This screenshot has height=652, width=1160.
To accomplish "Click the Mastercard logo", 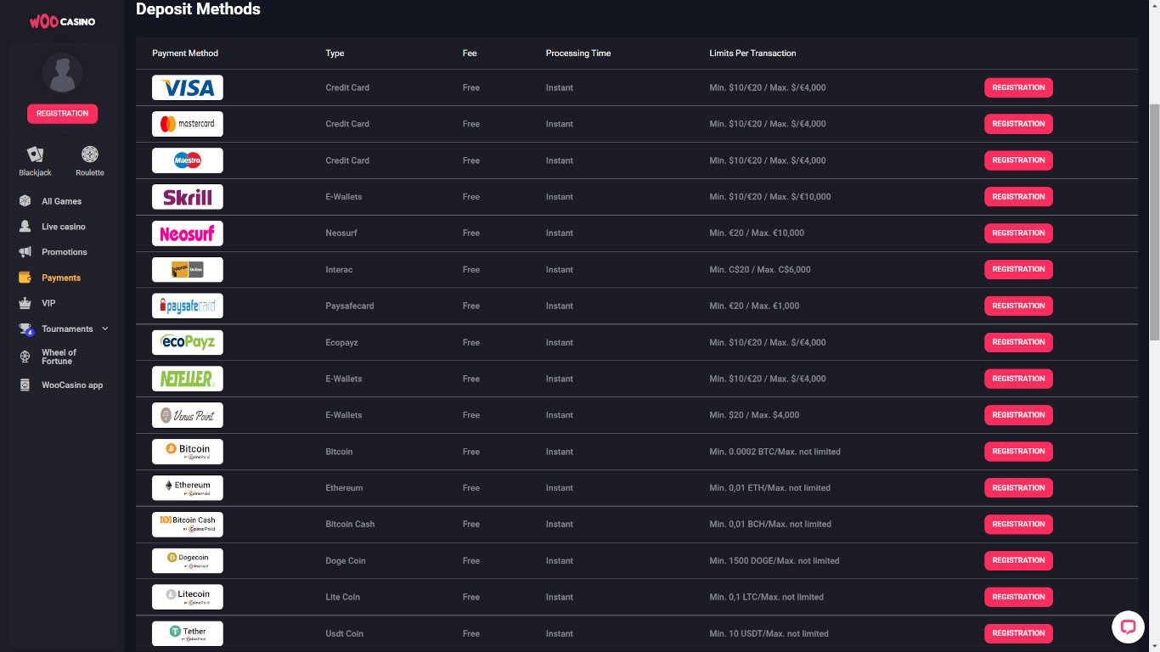I will tap(188, 124).
